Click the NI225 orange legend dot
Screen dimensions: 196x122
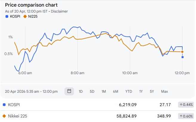click(x=25, y=16)
